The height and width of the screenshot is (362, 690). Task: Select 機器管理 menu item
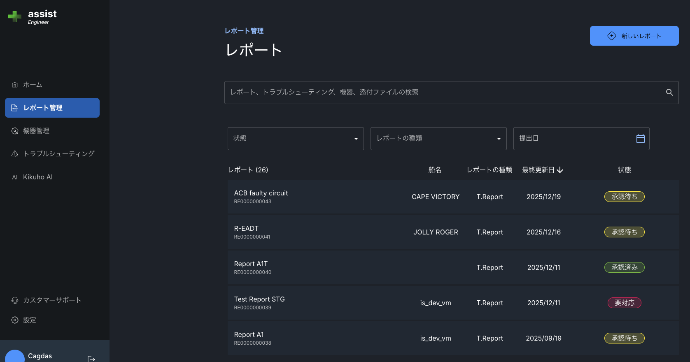pos(52,131)
